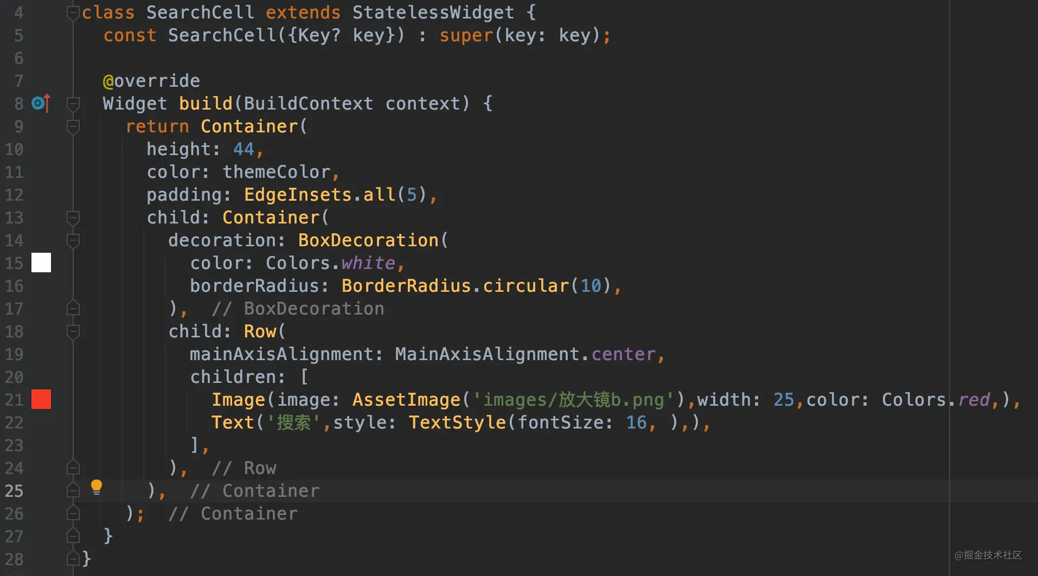This screenshot has width=1038, height=576.
Task: Click the // BoxDecoration comment hint
Action: coord(298,309)
